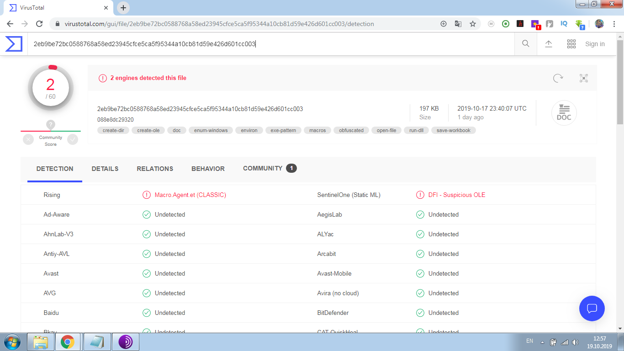624x351 pixels.
Task: Vote positive with community check button
Action: click(x=73, y=139)
